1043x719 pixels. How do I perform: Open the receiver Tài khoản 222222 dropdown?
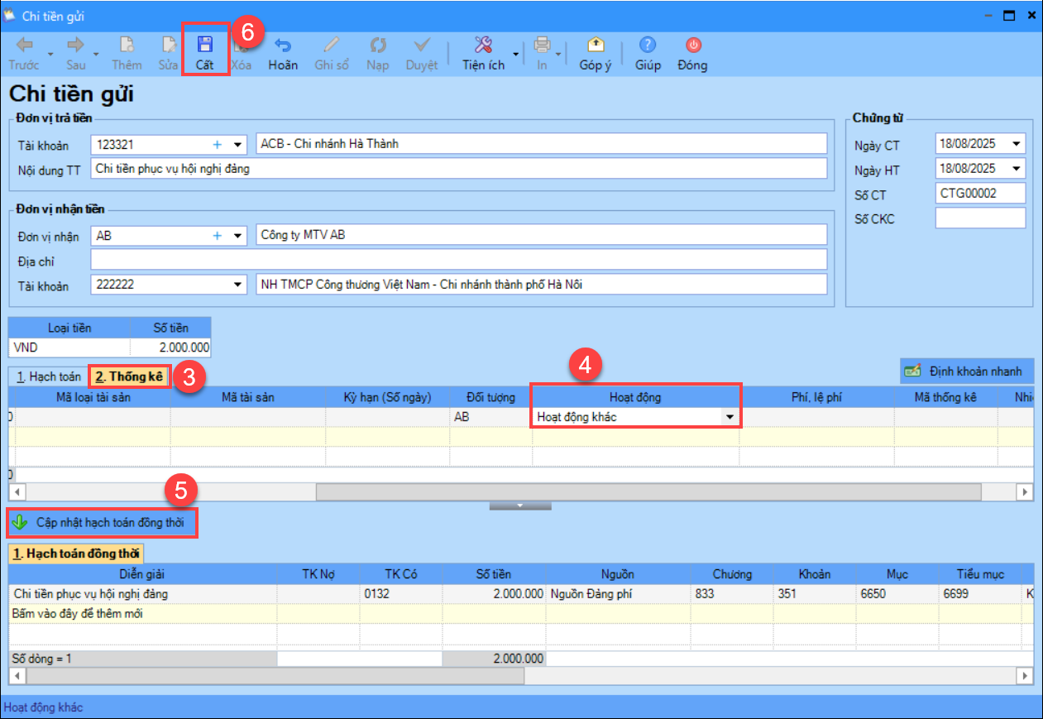pyautogui.click(x=238, y=285)
